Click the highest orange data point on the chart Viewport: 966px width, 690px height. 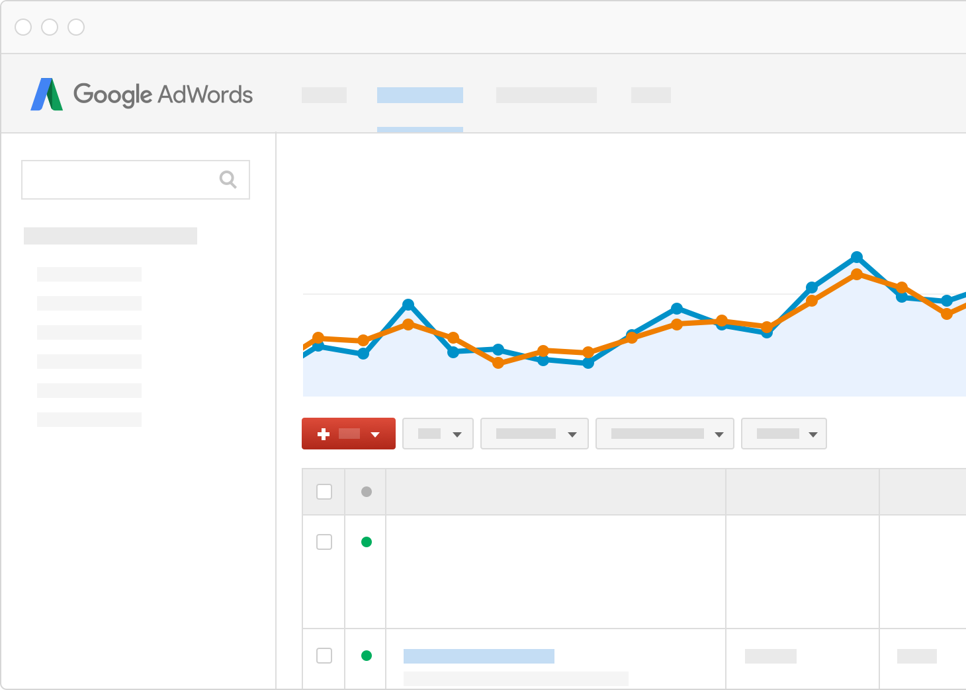[857, 274]
